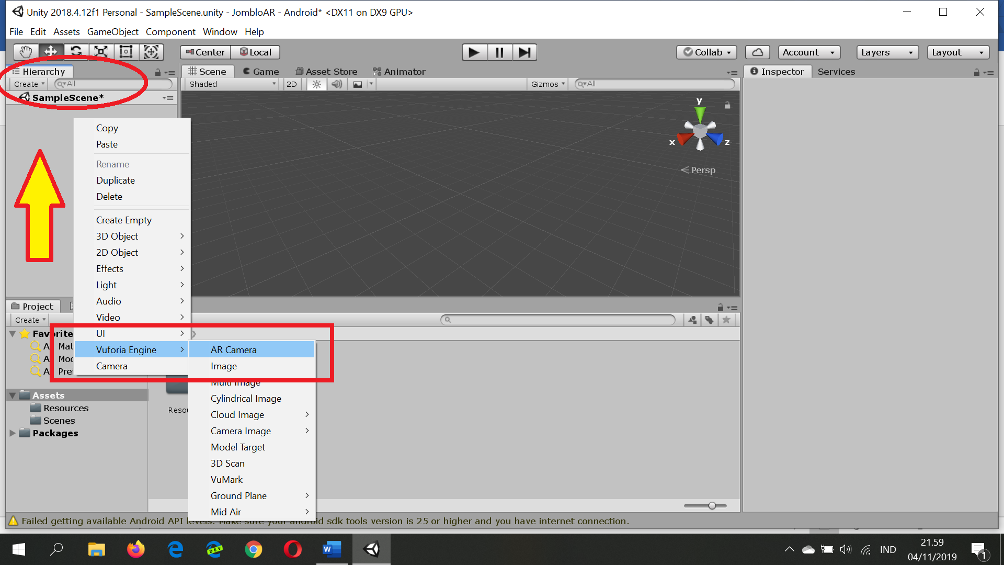Select the Scenes folder
The image size is (1004, 565).
coord(53,421)
